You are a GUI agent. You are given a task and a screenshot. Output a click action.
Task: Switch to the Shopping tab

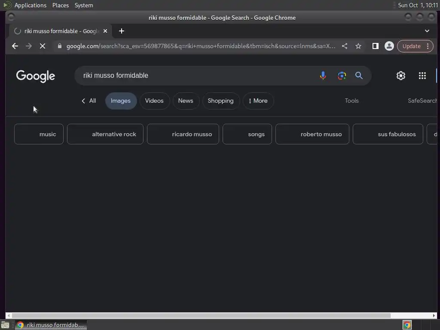click(220, 101)
